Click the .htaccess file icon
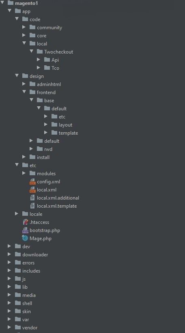Viewport: 185px width, 333px height. [x=25, y=222]
